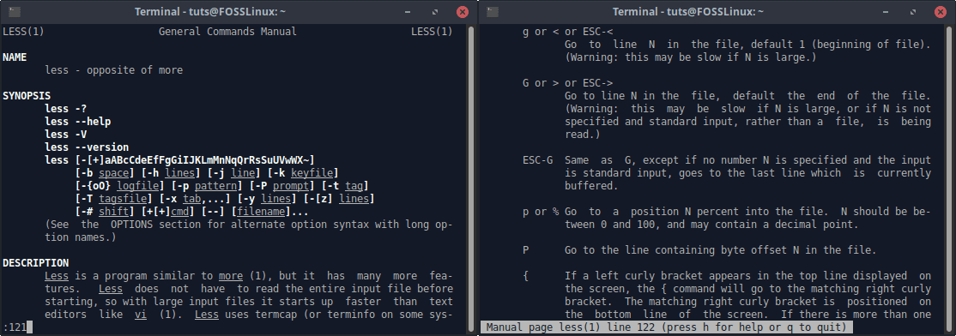Screen dimensions: 956x336
Task: Click underlined 'cmd' argument
Action: (180, 212)
